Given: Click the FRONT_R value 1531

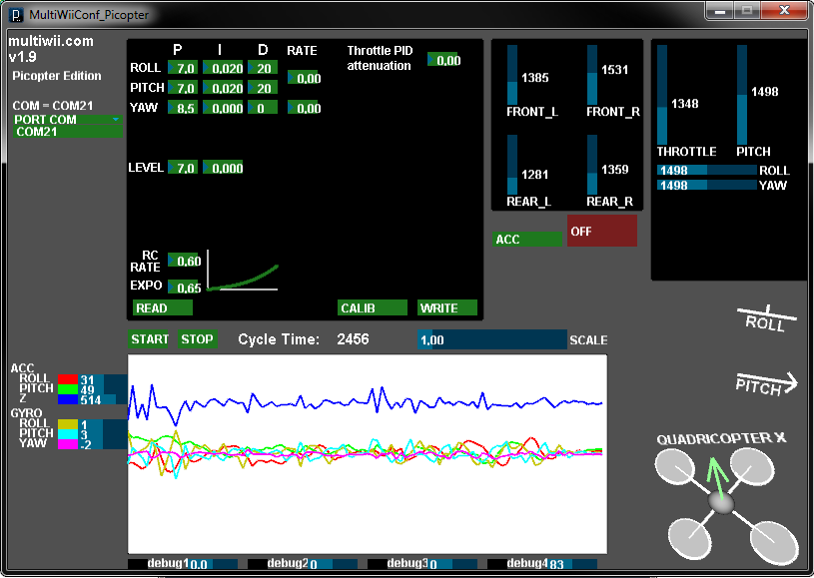Looking at the screenshot, I should click(614, 70).
